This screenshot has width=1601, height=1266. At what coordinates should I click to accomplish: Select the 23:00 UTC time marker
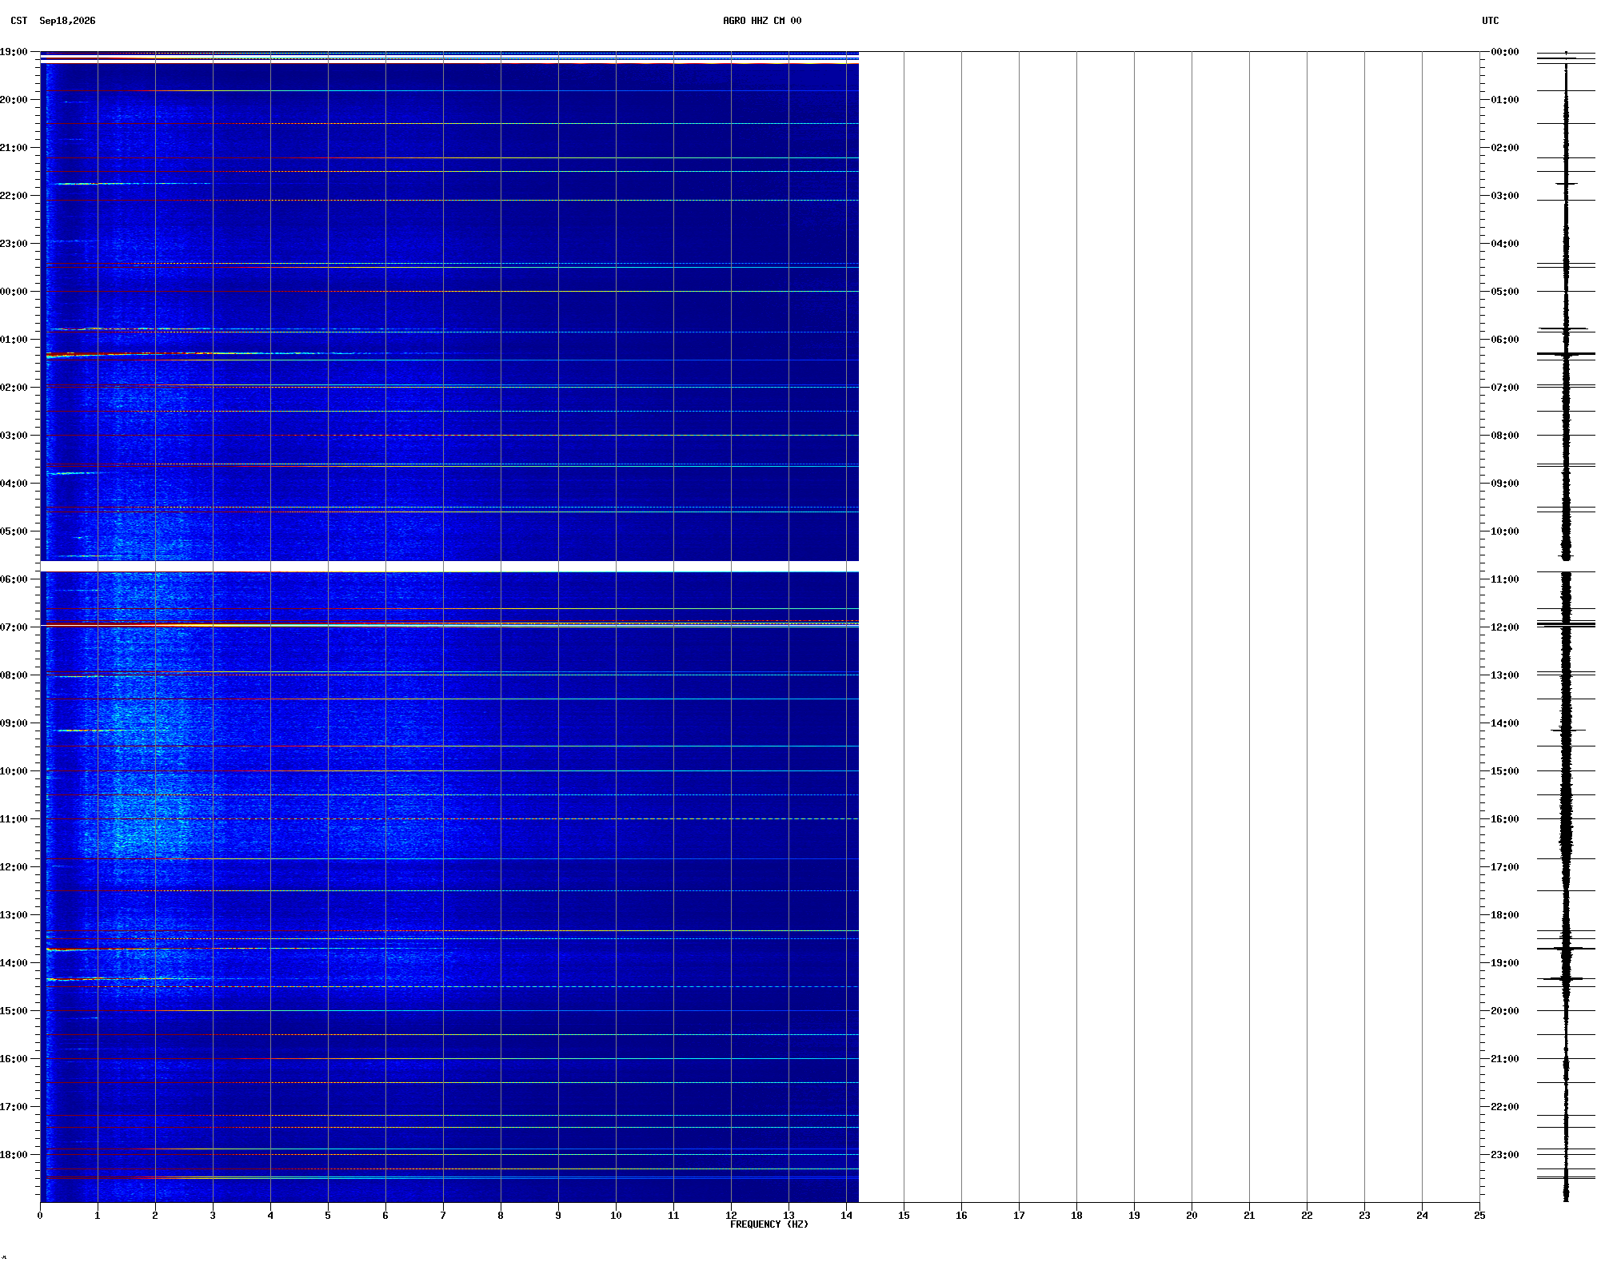tap(1505, 1155)
